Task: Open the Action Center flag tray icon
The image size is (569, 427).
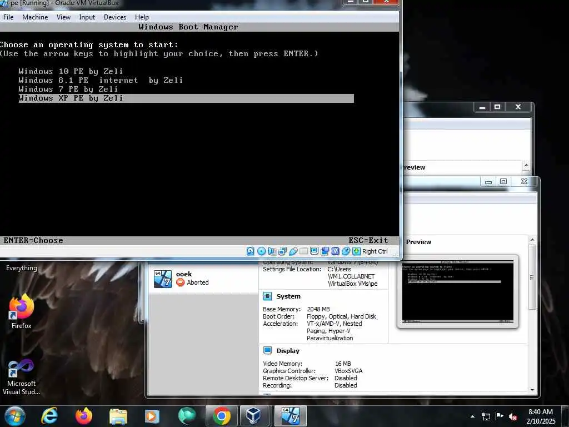Action: tap(500, 416)
